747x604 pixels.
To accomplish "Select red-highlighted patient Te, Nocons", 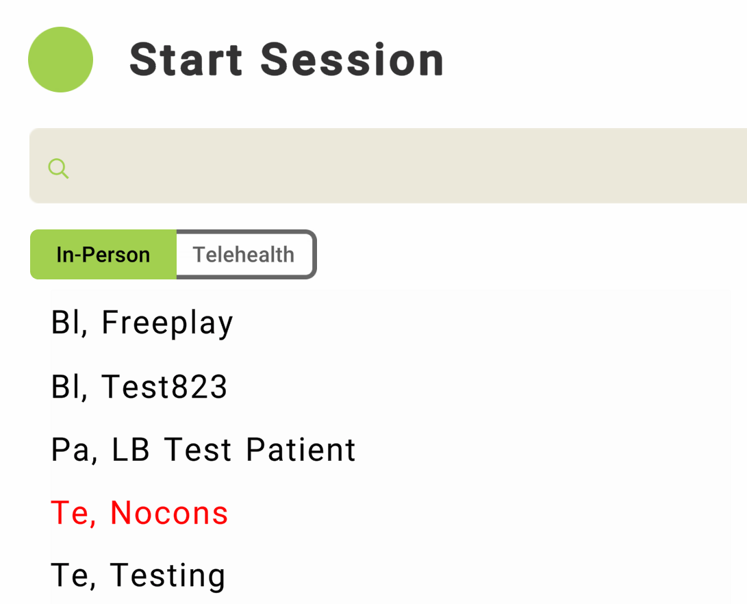I will pyautogui.click(x=140, y=513).
